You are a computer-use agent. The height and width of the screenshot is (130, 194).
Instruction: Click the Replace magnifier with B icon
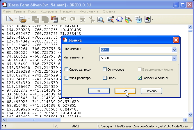[x=110, y=19]
